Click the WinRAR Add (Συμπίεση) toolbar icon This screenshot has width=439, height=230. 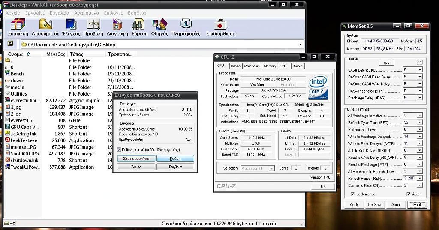coord(18,24)
